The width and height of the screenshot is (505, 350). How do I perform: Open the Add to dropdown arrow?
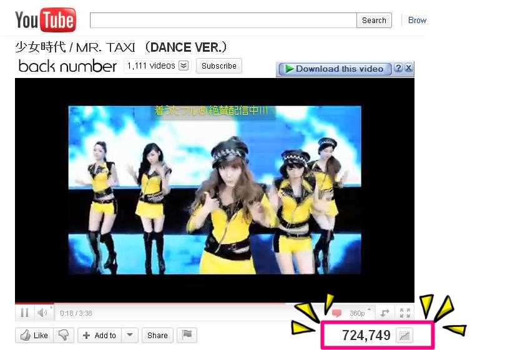[x=130, y=336]
